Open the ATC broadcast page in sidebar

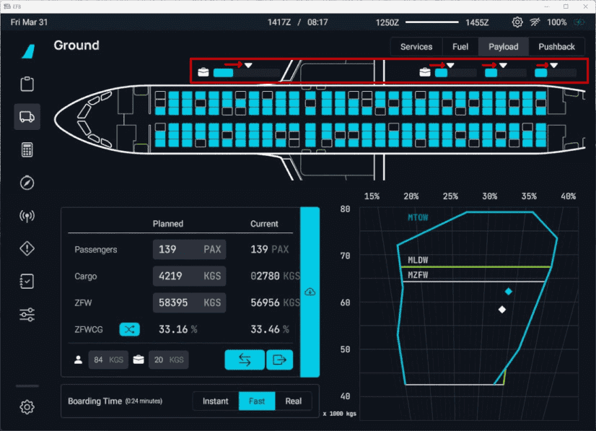click(27, 216)
